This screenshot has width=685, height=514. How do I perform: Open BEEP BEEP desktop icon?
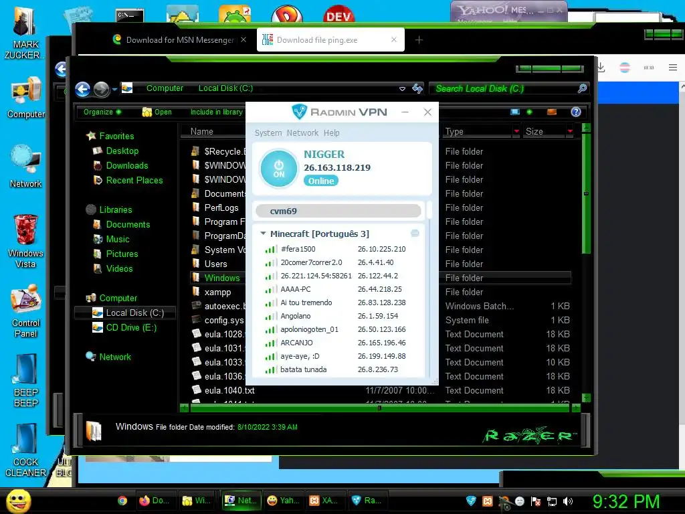tap(26, 381)
